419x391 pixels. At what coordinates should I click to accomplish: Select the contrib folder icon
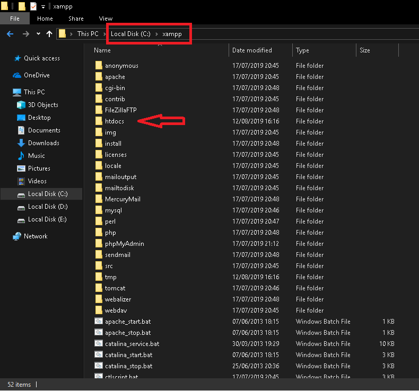pyautogui.click(x=99, y=99)
